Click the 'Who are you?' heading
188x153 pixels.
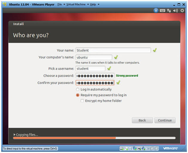(x=31, y=35)
